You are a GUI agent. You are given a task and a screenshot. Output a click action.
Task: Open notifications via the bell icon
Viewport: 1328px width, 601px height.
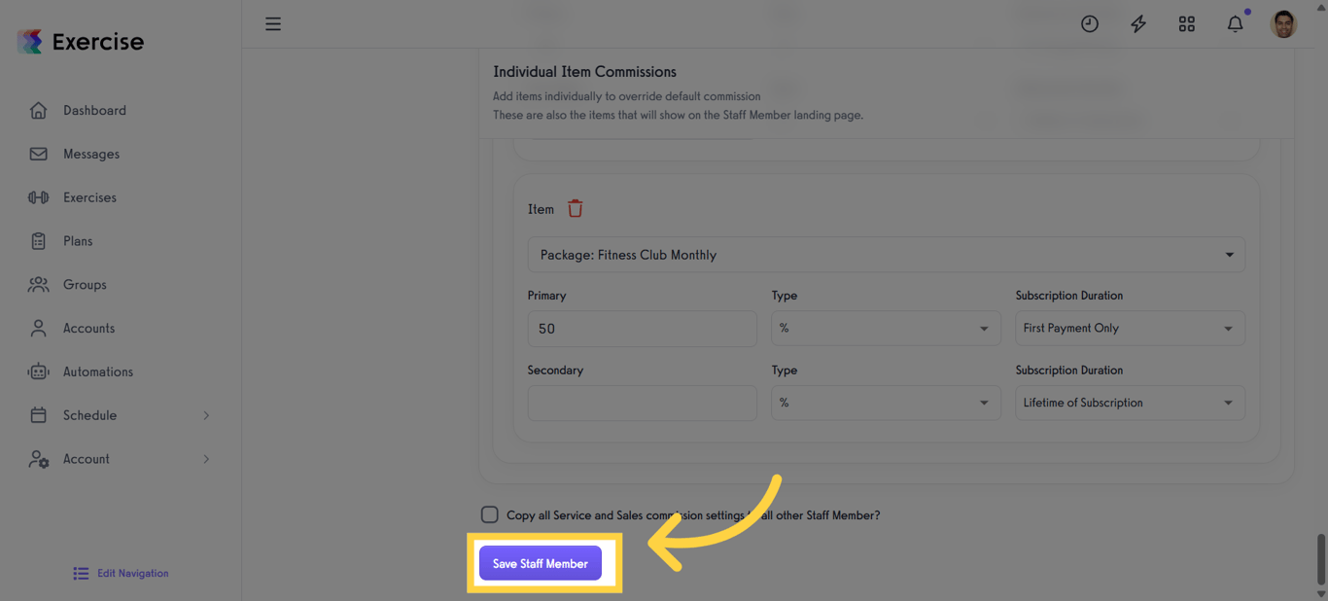[x=1235, y=23]
